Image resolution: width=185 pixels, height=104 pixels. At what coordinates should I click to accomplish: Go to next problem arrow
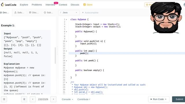point(53,99)
